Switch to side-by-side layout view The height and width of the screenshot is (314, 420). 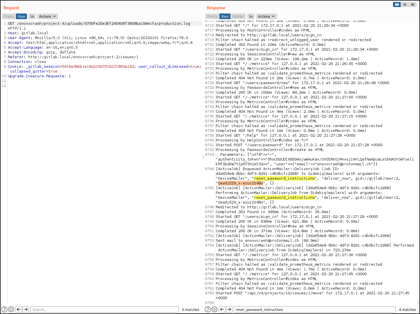point(397,4)
